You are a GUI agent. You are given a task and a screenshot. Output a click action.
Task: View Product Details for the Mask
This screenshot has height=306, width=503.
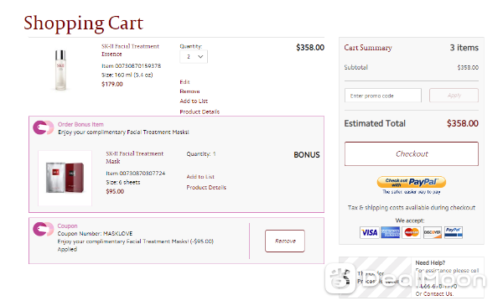click(x=206, y=187)
